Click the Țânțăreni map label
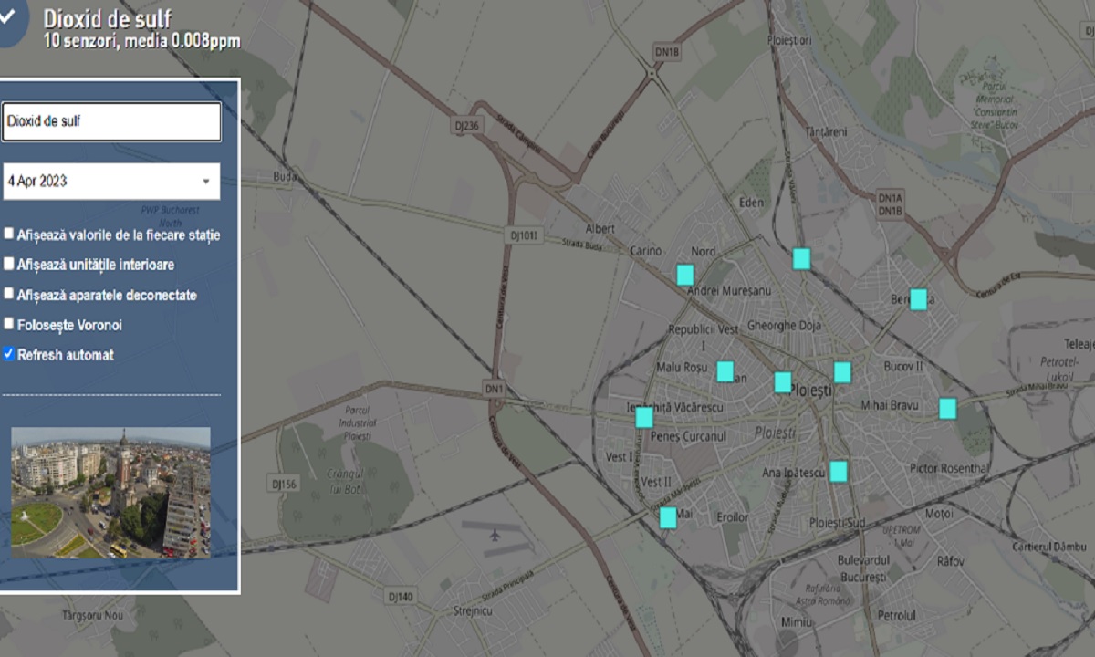The height and width of the screenshot is (657, 1095). (x=827, y=132)
